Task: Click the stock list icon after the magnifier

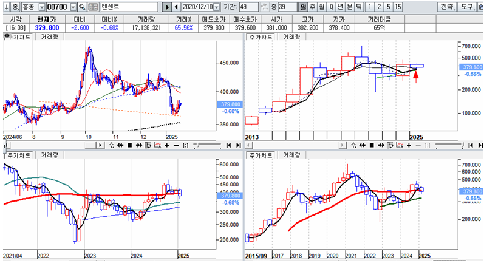Action: click(x=93, y=7)
